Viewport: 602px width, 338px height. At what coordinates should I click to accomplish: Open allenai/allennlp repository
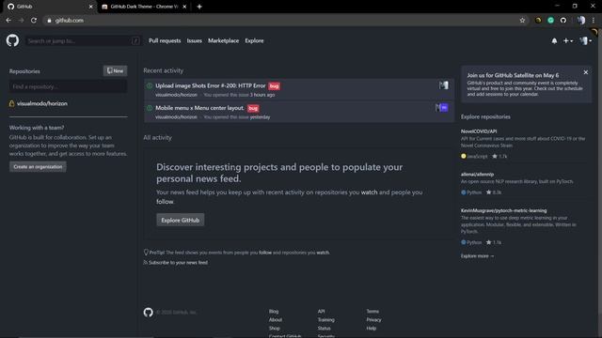477,174
